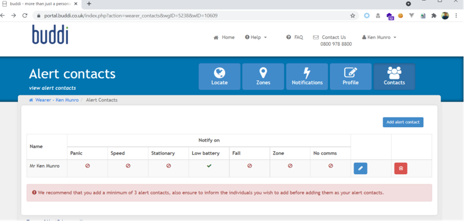Click the blue pencil edit button for Mr Ken Munro
Screen dimensions: 464x221
tap(360, 168)
